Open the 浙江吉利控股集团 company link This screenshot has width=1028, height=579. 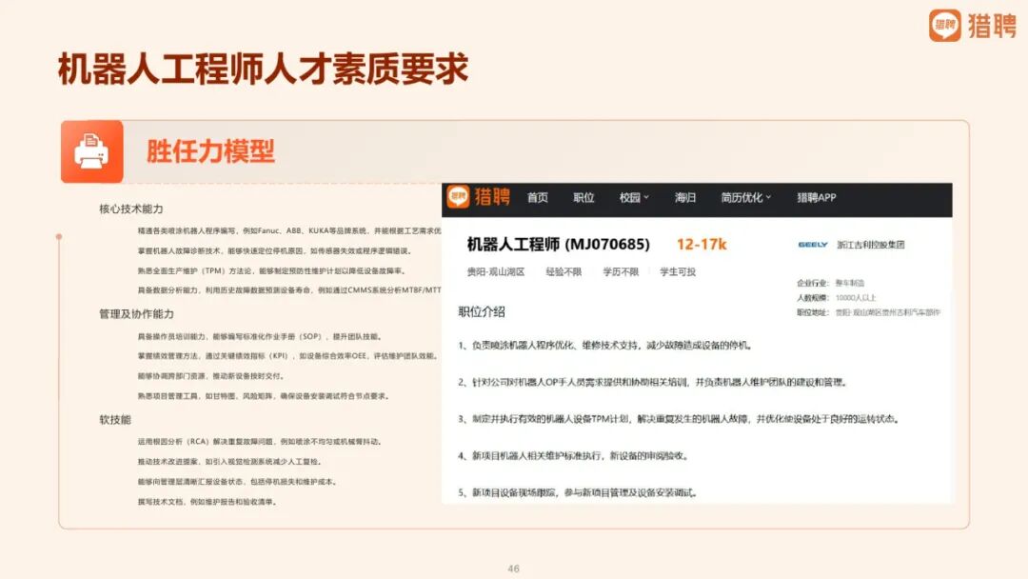point(871,245)
